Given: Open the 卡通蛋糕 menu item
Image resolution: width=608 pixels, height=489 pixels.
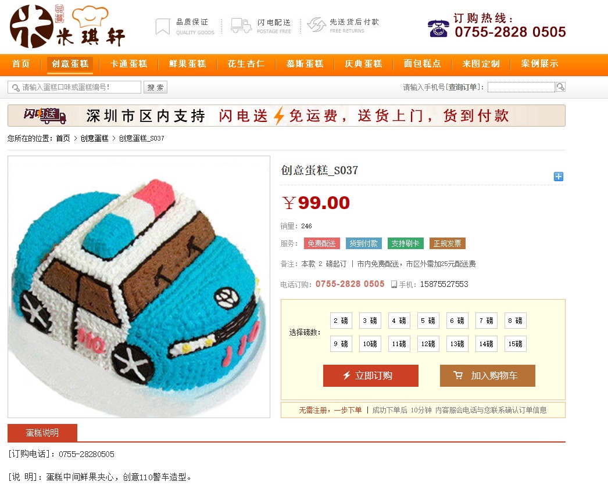Looking at the screenshot, I should coord(128,64).
